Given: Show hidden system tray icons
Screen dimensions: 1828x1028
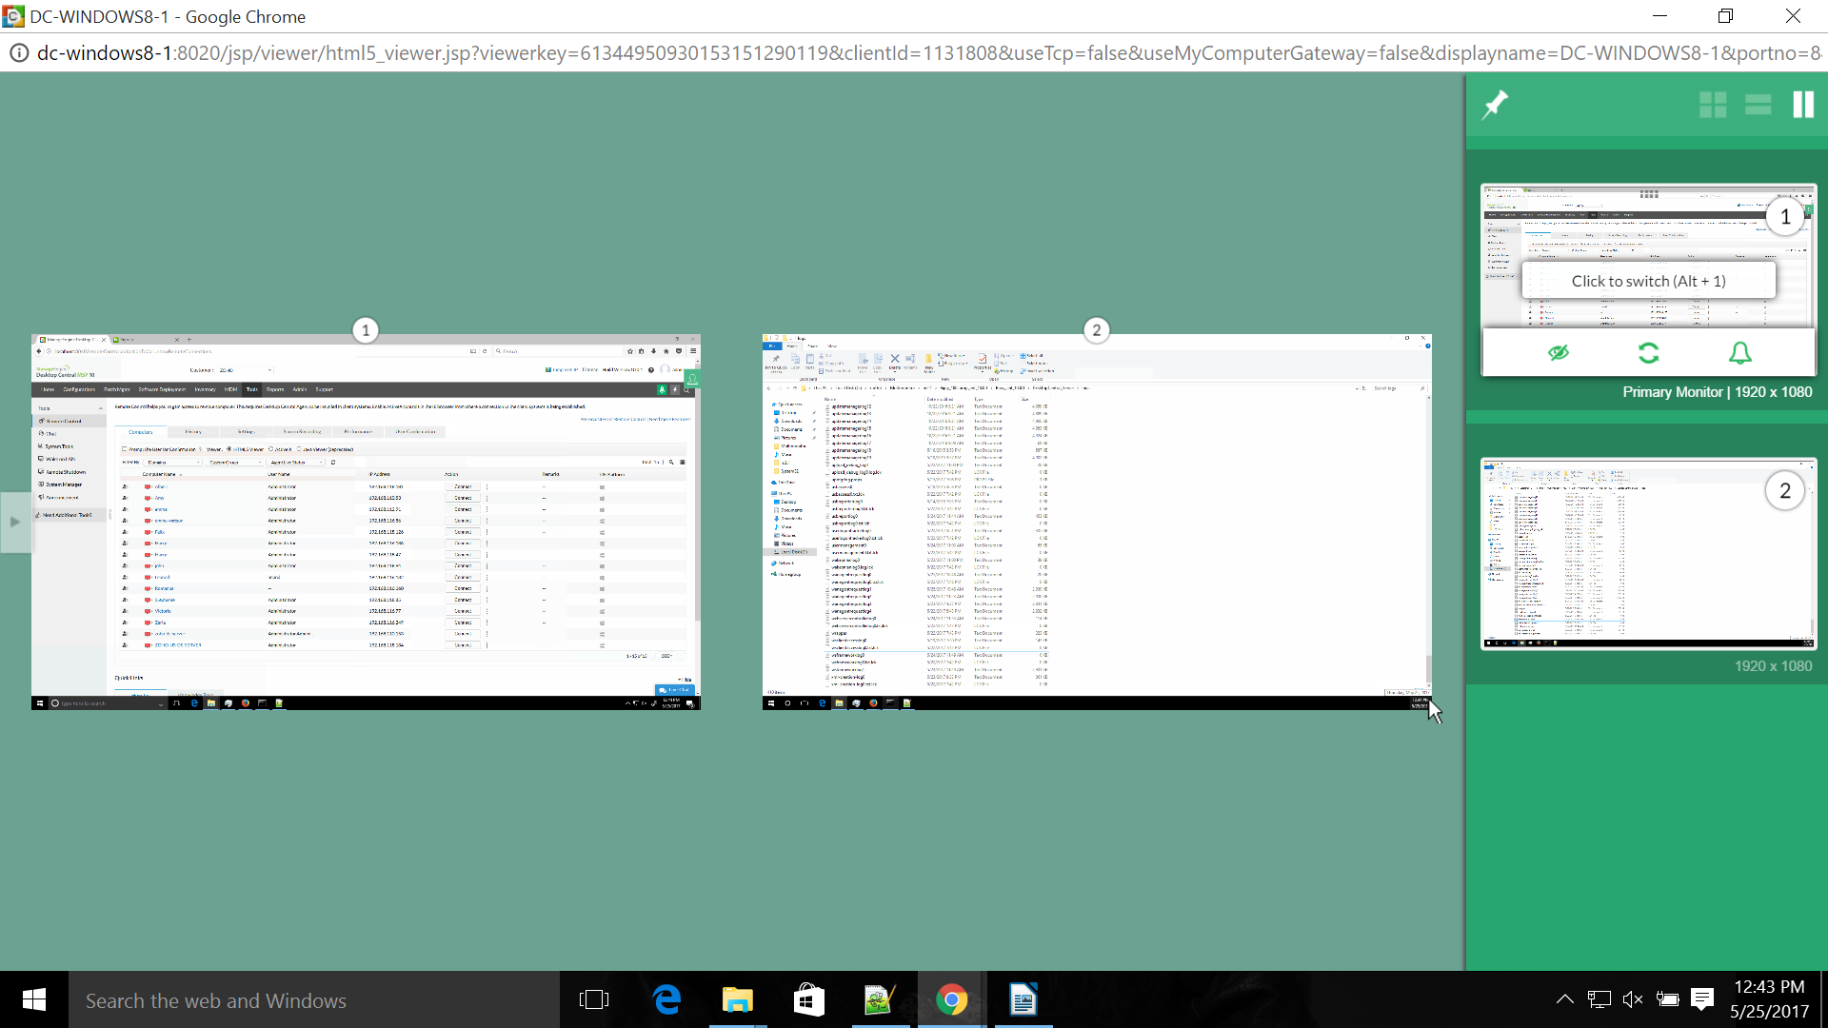Looking at the screenshot, I should tap(1564, 999).
